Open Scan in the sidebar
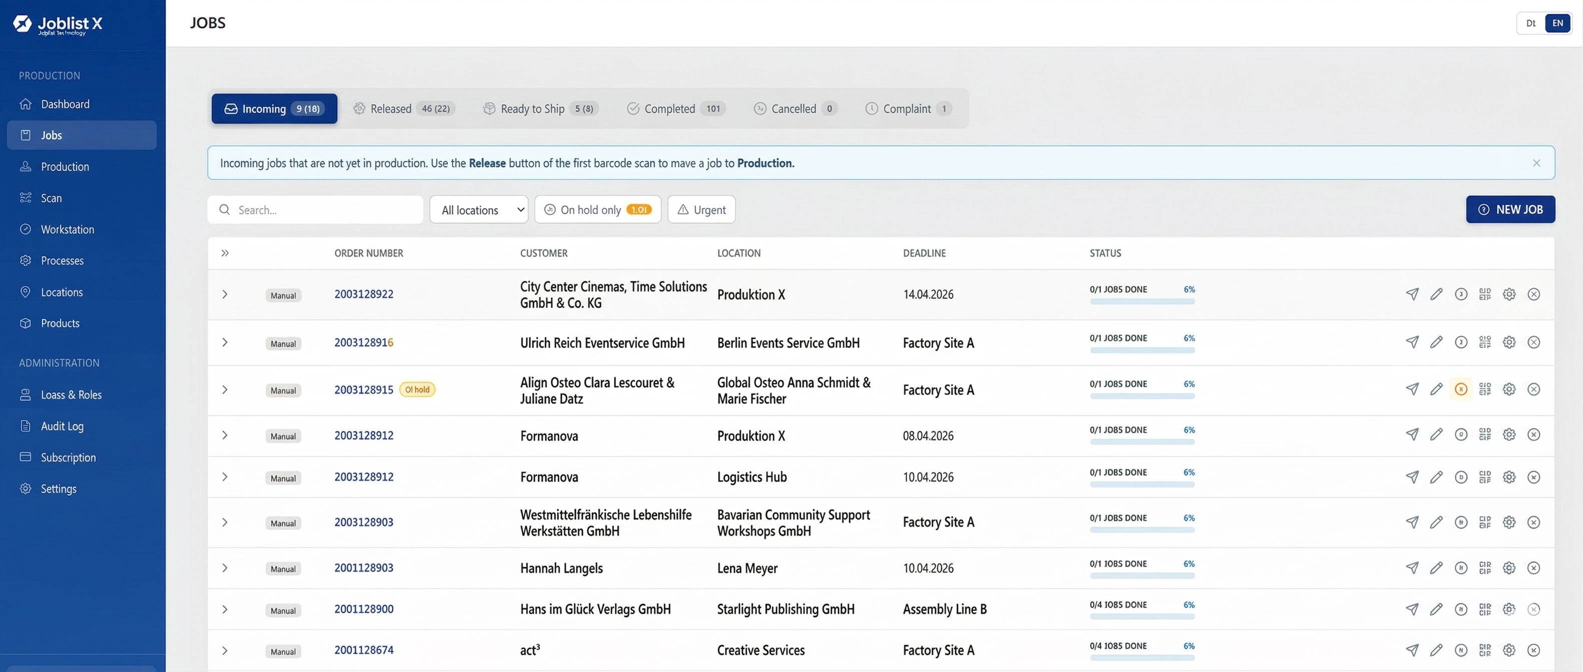This screenshot has height=672, width=1583. pyautogui.click(x=51, y=198)
